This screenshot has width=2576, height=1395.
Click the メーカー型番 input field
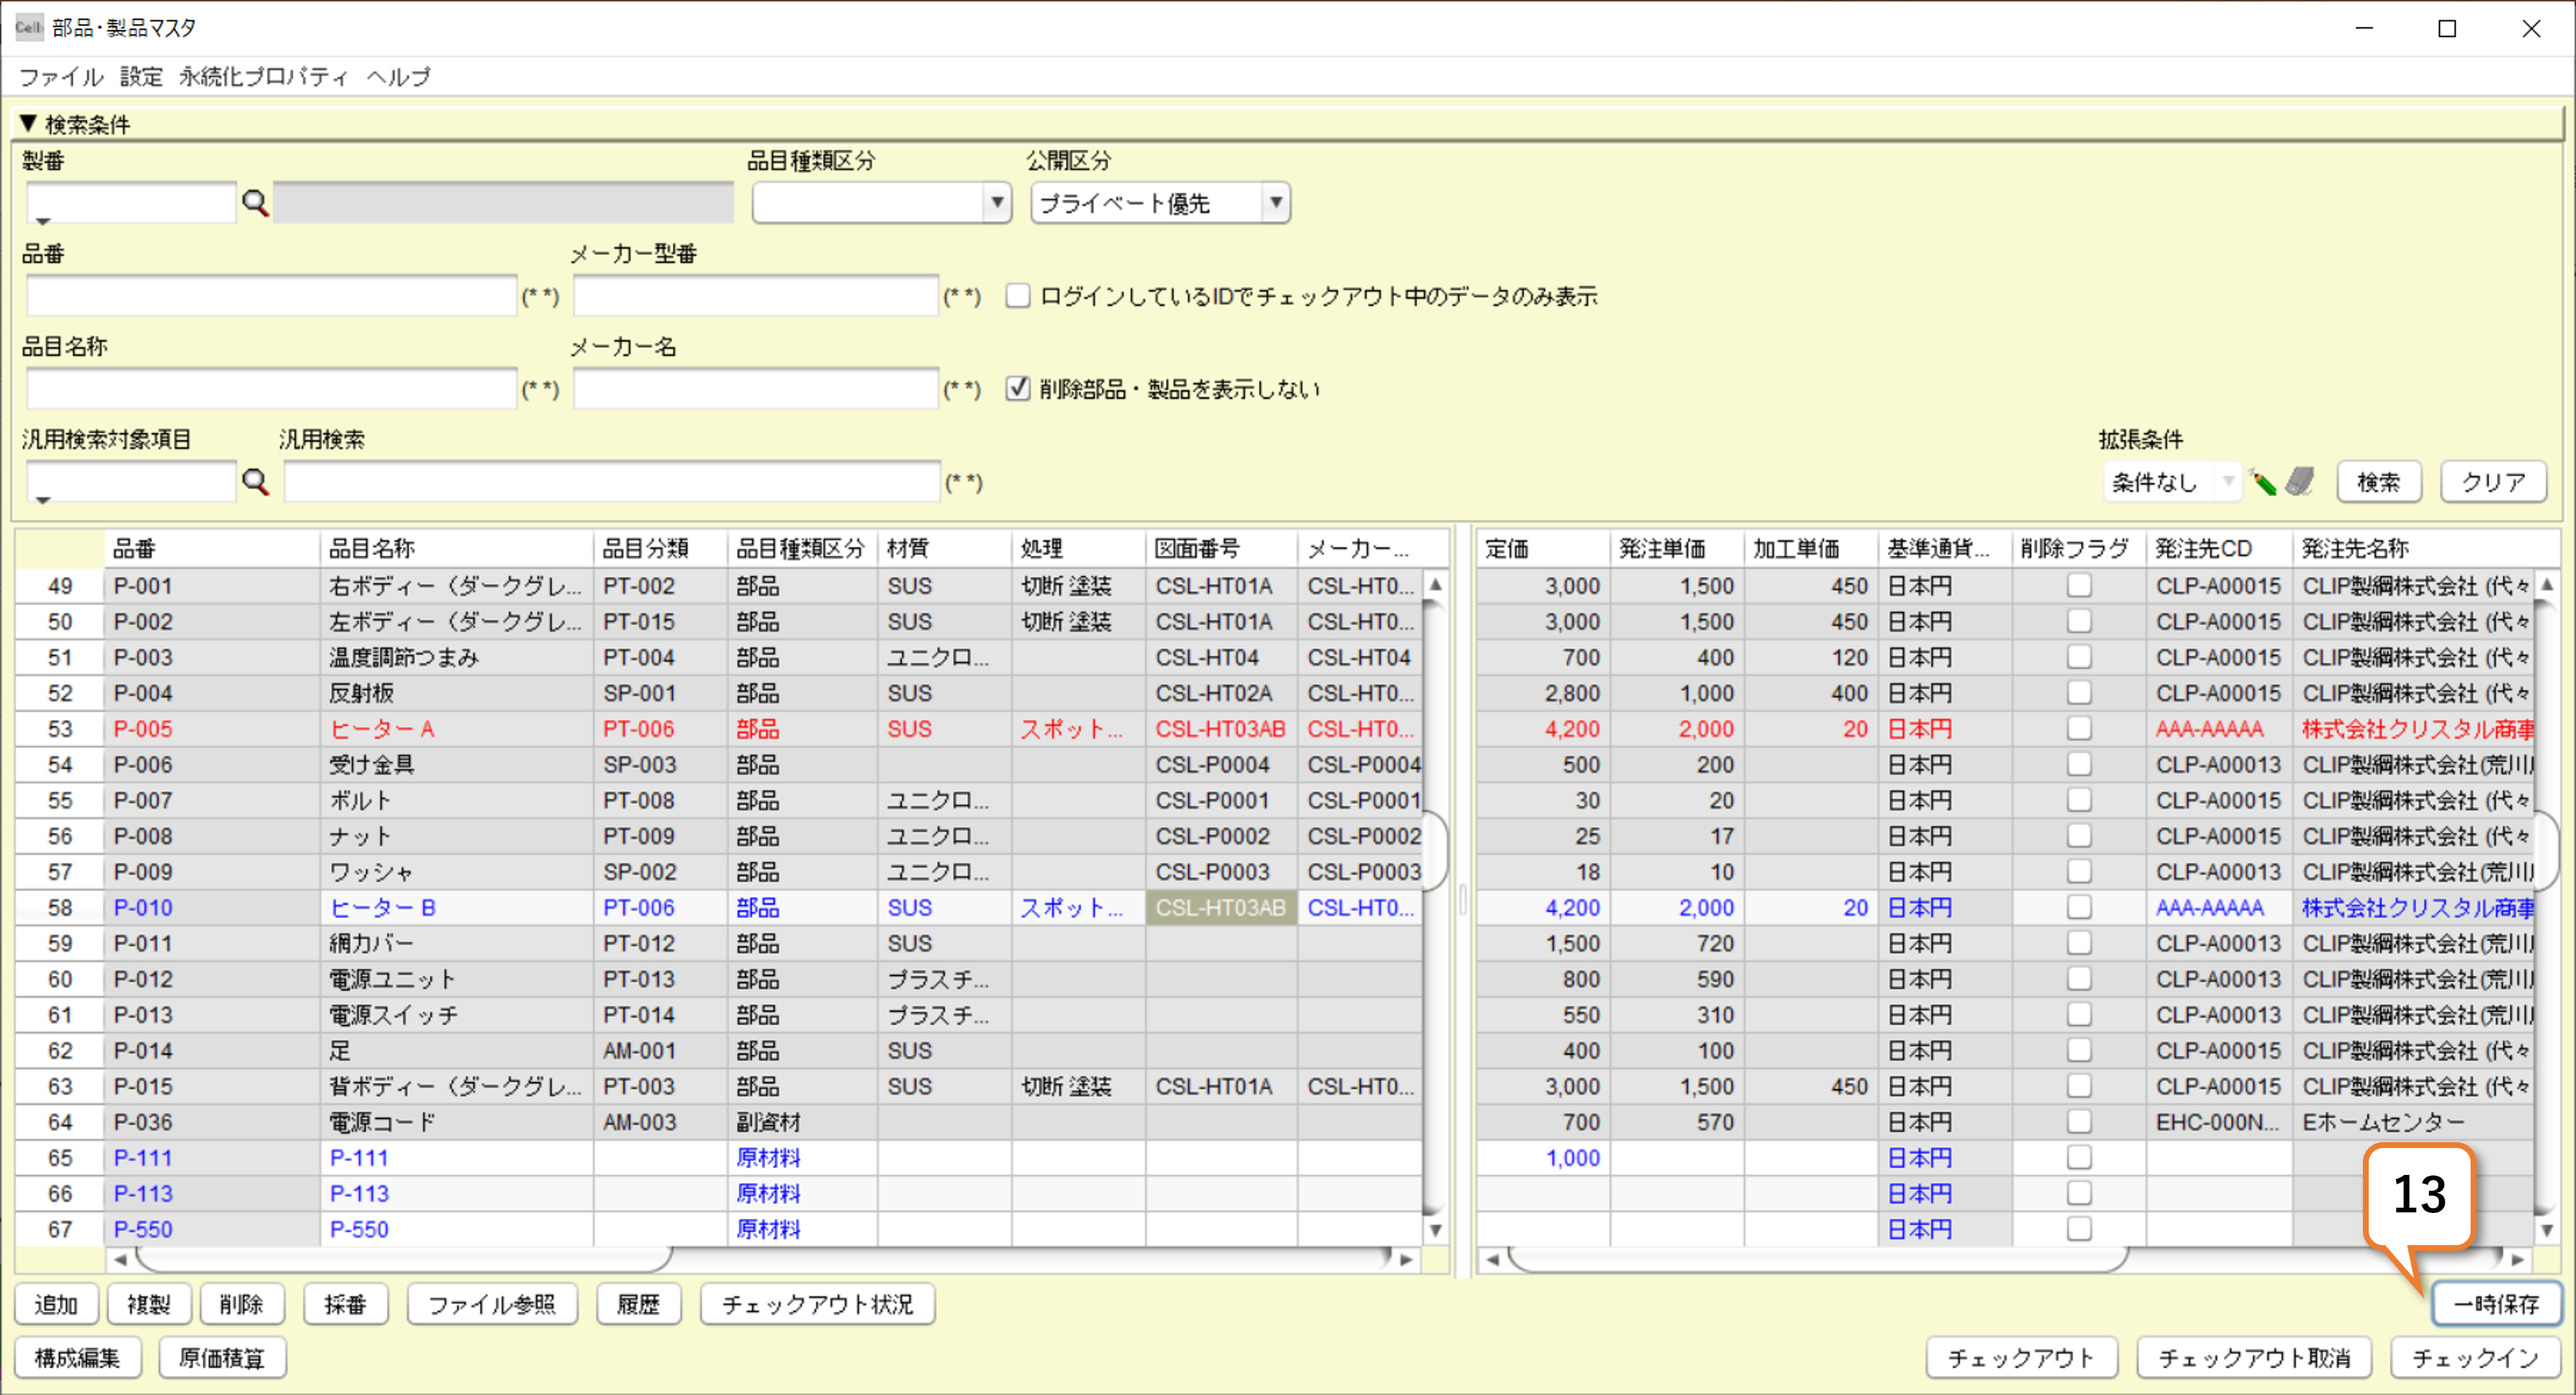coord(755,296)
